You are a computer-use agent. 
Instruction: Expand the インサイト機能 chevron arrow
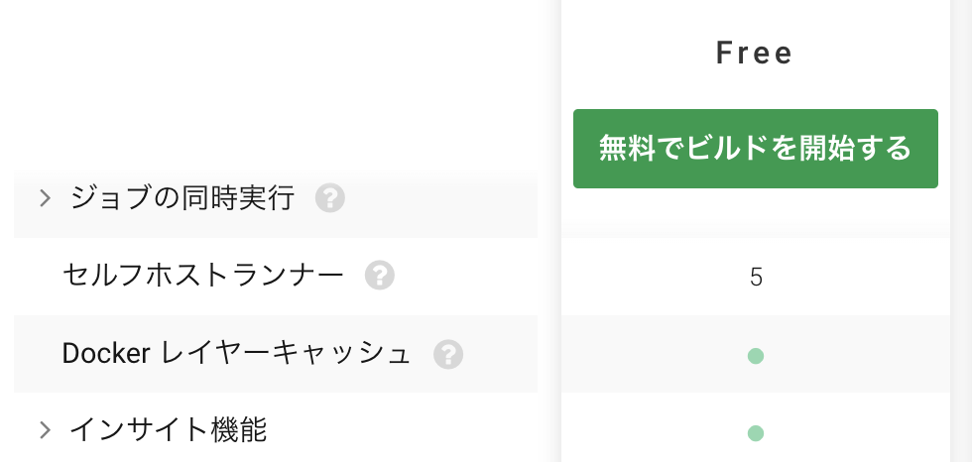[45, 430]
